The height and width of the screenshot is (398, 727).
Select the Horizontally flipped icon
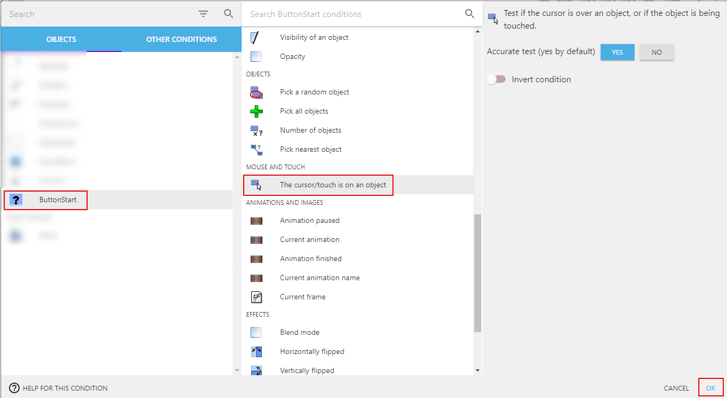pyautogui.click(x=256, y=352)
